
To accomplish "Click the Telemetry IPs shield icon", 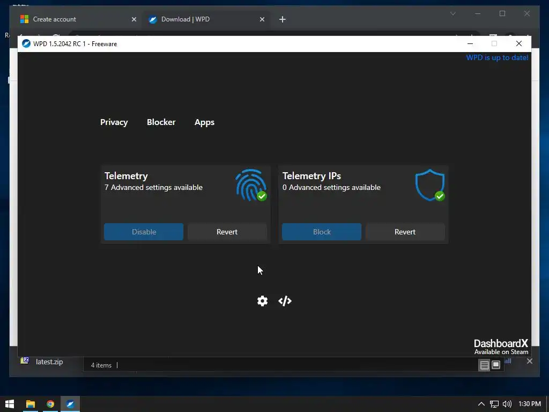I will point(430,185).
